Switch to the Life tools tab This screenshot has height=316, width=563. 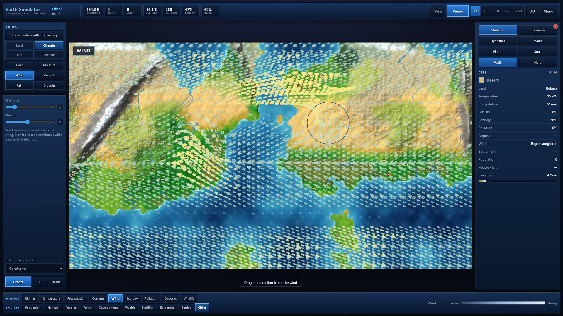coord(19,55)
